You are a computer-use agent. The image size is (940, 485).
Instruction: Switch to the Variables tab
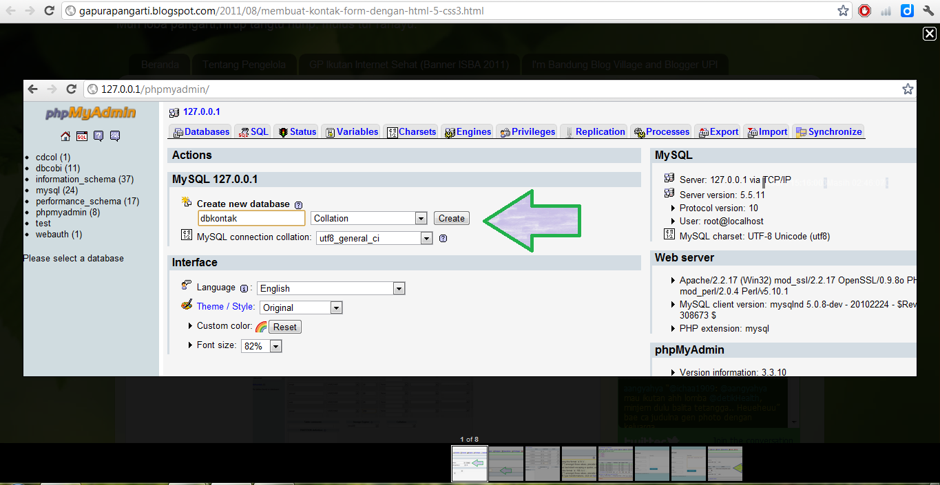352,131
